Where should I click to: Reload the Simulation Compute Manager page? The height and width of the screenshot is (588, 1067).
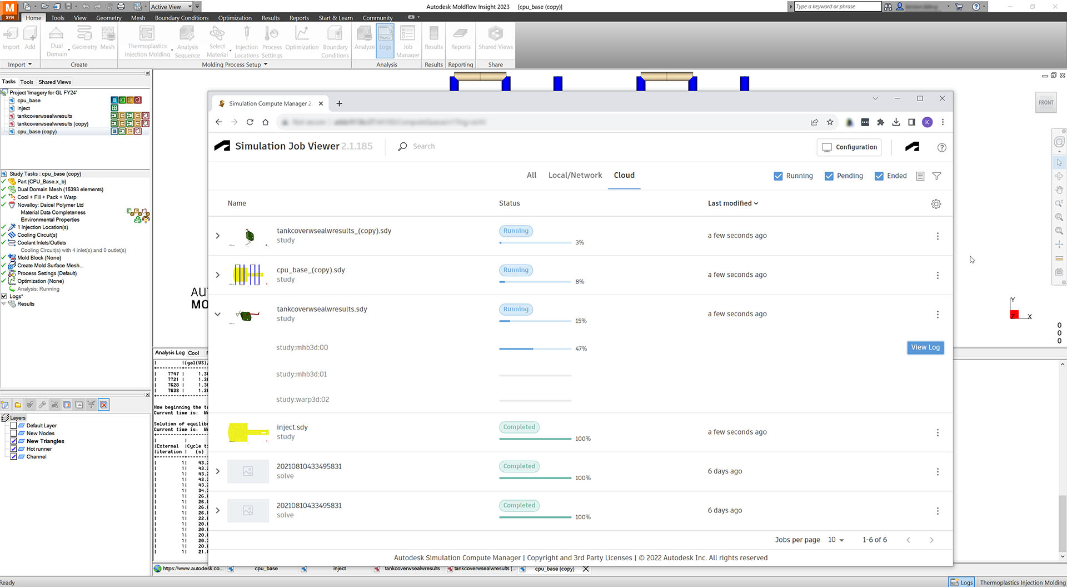coord(250,122)
